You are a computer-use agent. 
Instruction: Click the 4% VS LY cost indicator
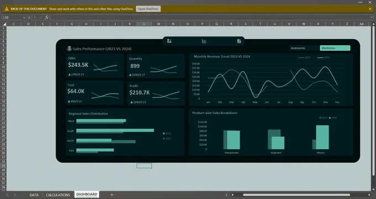pos(75,101)
